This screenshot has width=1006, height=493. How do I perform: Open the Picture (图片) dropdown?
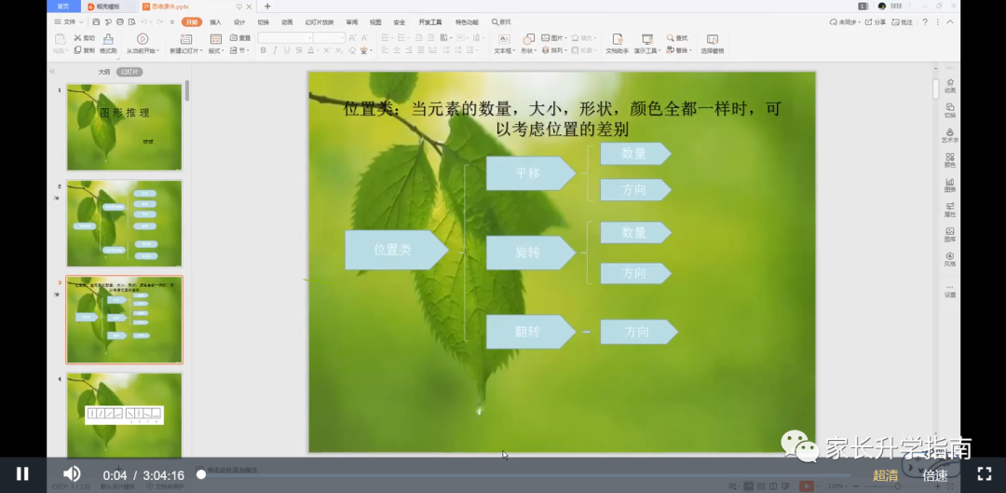[553, 38]
